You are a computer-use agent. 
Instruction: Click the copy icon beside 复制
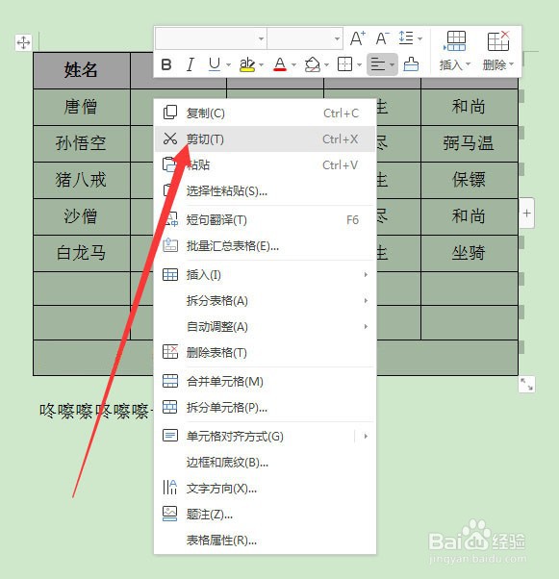pyautogui.click(x=170, y=113)
